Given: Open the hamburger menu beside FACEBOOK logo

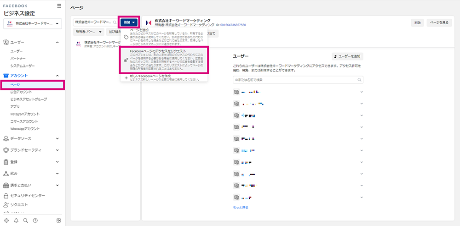Looking at the screenshot, I should [59, 6].
